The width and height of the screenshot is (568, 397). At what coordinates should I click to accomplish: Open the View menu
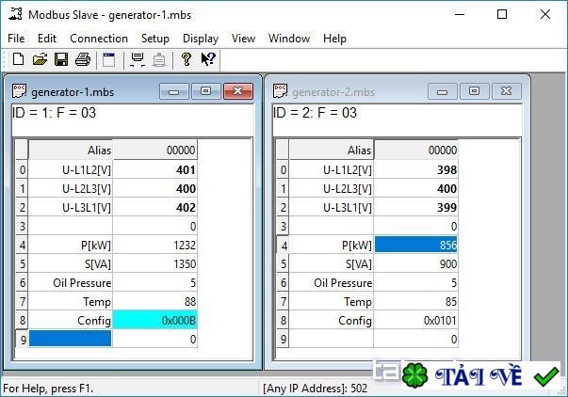[x=243, y=39]
